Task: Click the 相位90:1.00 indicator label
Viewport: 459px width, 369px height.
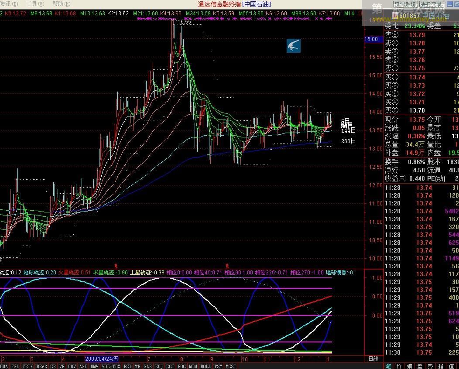Action: (239, 273)
